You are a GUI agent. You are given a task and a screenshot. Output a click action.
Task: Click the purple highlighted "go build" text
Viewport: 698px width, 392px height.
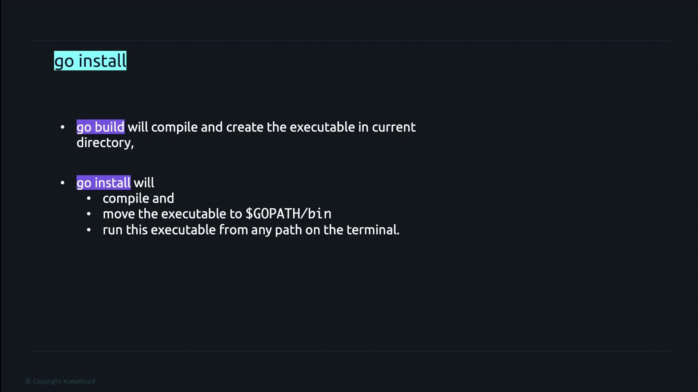coord(100,127)
